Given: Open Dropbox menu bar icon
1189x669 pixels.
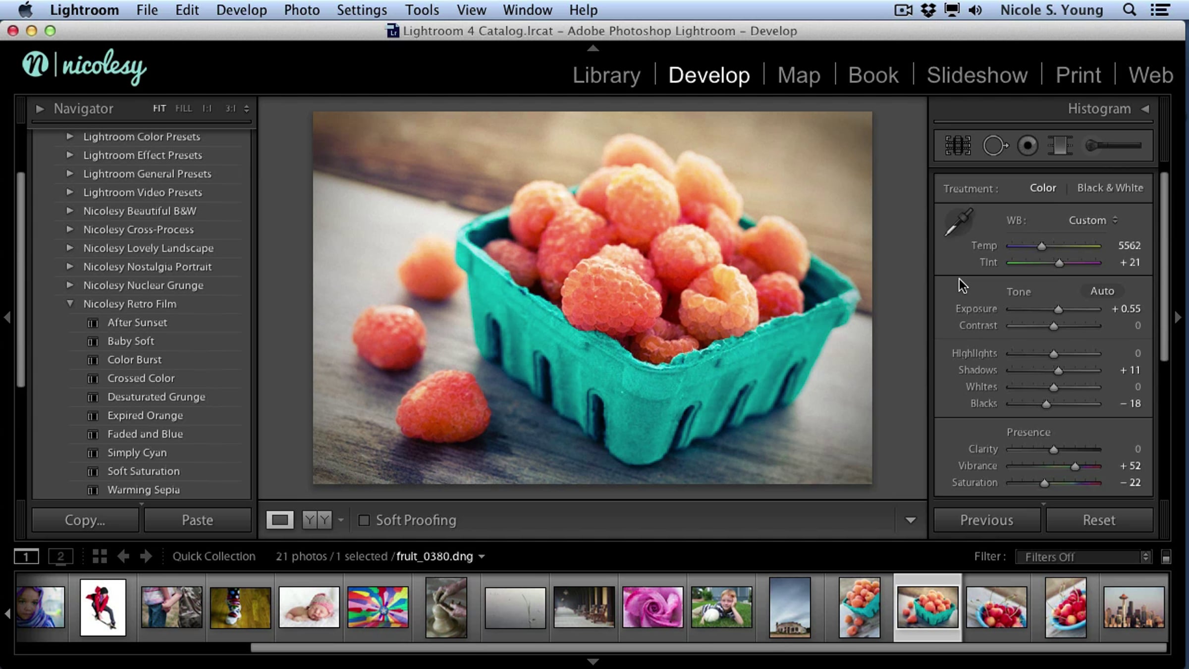Looking at the screenshot, I should (928, 10).
